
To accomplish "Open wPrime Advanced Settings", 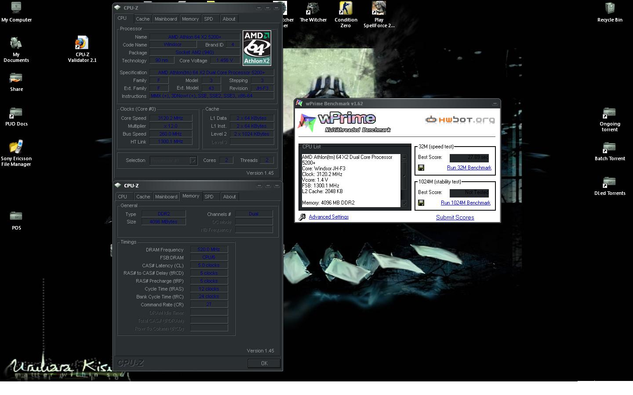I will [x=329, y=217].
